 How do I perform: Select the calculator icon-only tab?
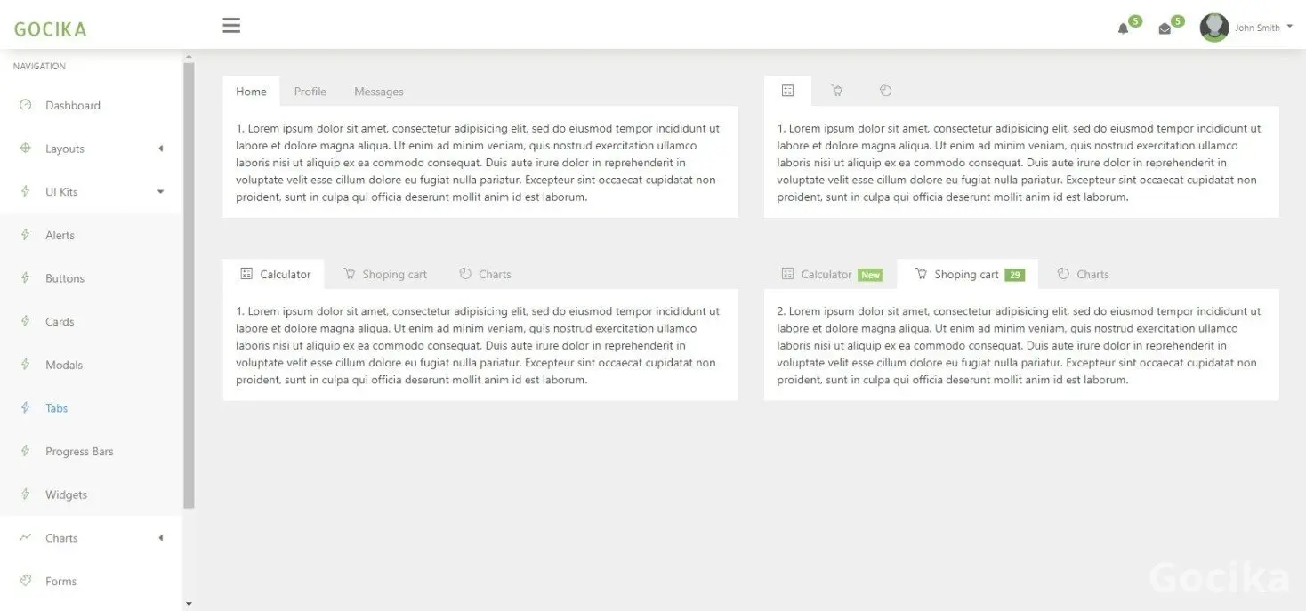(787, 91)
